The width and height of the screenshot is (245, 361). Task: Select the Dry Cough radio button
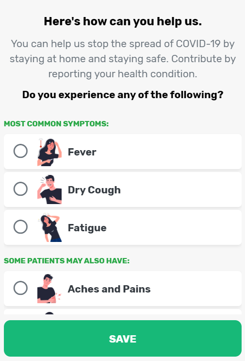(20, 189)
